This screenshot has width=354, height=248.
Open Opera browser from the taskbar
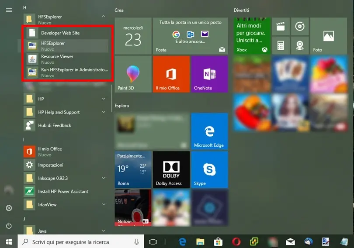(236, 242)
